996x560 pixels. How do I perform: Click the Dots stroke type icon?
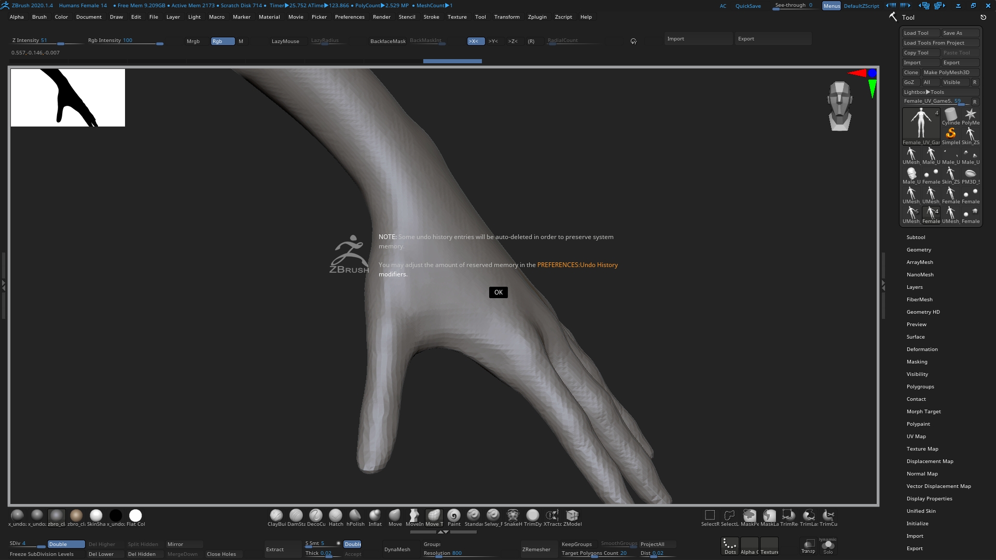[x=730, y=546]
